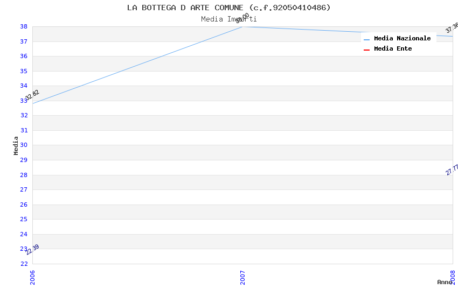Click the blue Media Nazionale legend swatch
The height and width of the screenshot is (296, 458).
click(x=366, y=40)
